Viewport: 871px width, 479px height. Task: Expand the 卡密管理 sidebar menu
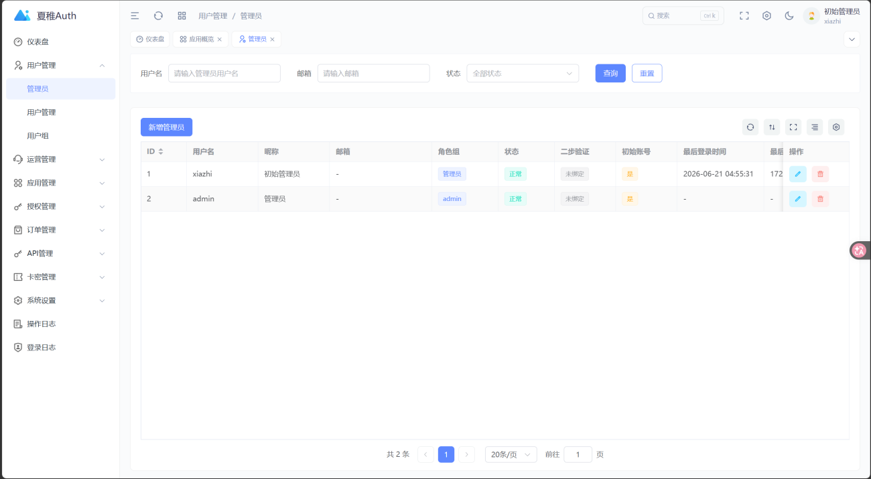[60, 277]
